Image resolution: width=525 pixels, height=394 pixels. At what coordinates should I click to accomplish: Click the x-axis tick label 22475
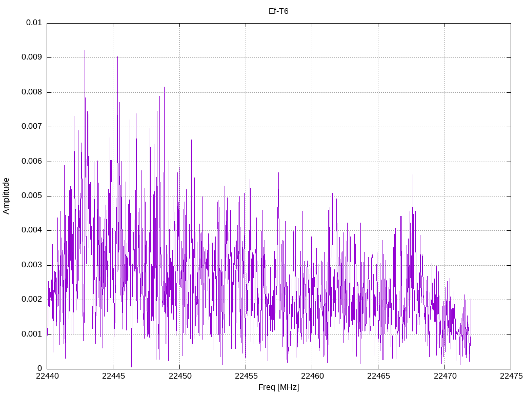(511, 376)
